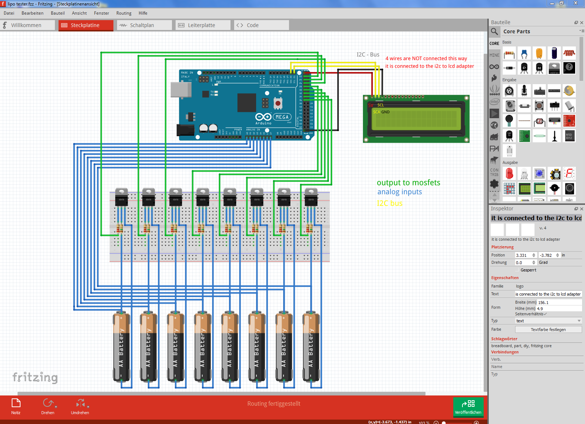Undock the Inspektor panel

[x=576, y=209]
